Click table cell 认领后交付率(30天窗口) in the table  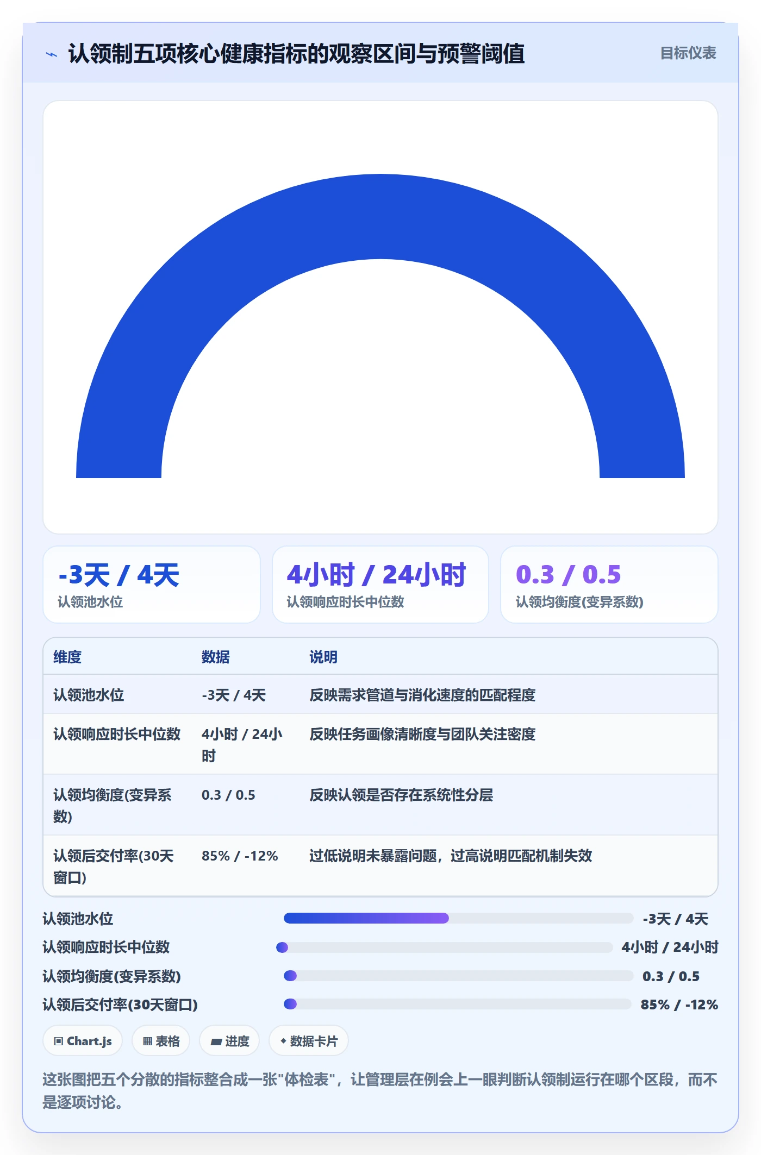tap(114, 867)
